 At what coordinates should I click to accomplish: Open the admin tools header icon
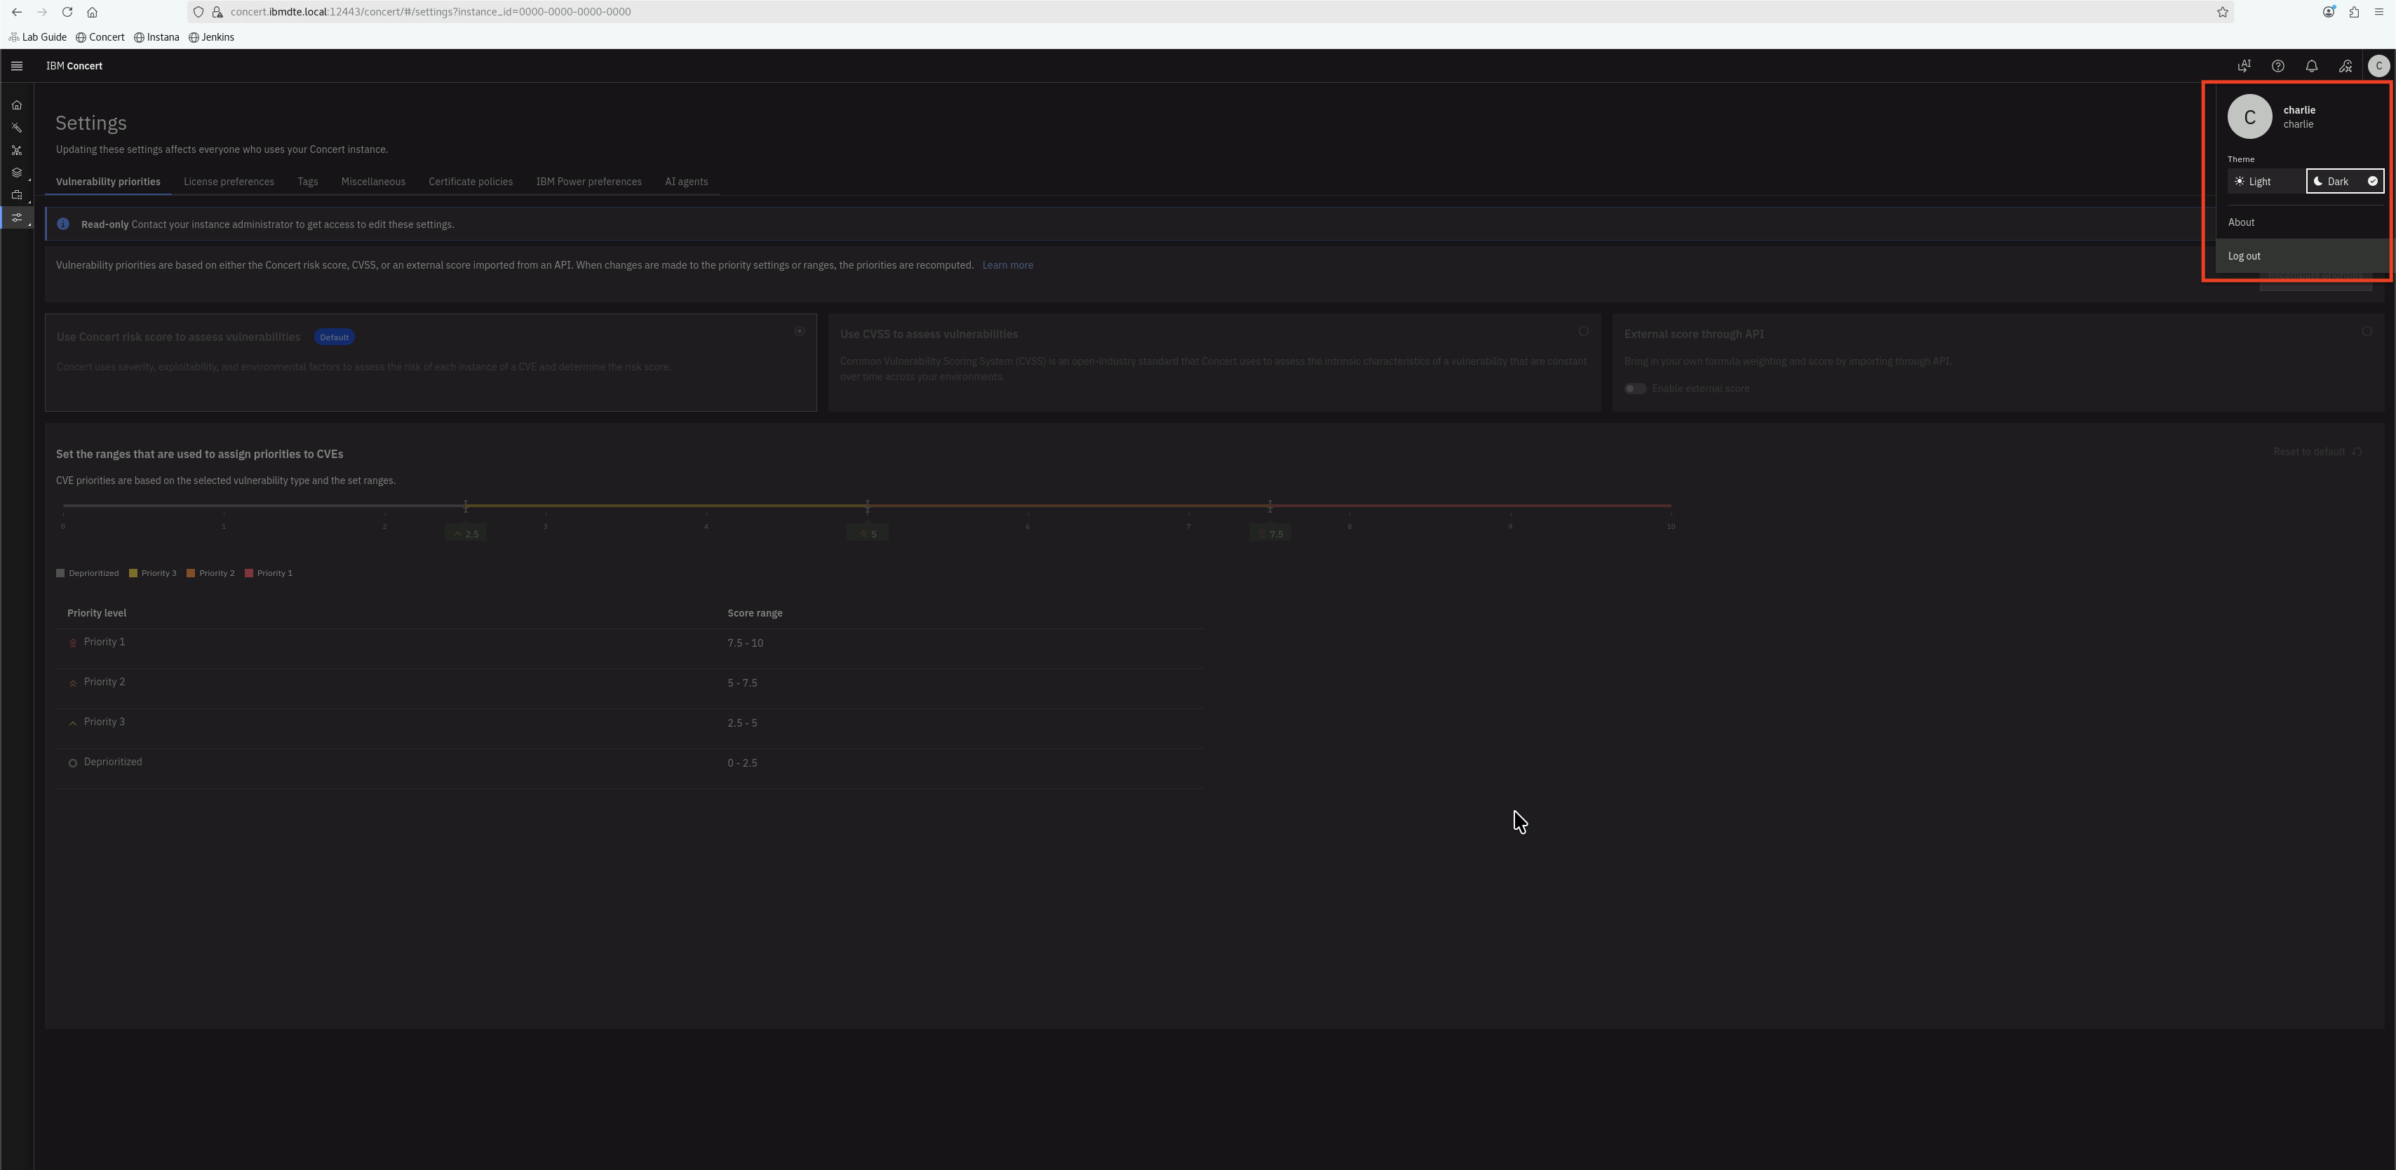click(x=2345, y=66)
